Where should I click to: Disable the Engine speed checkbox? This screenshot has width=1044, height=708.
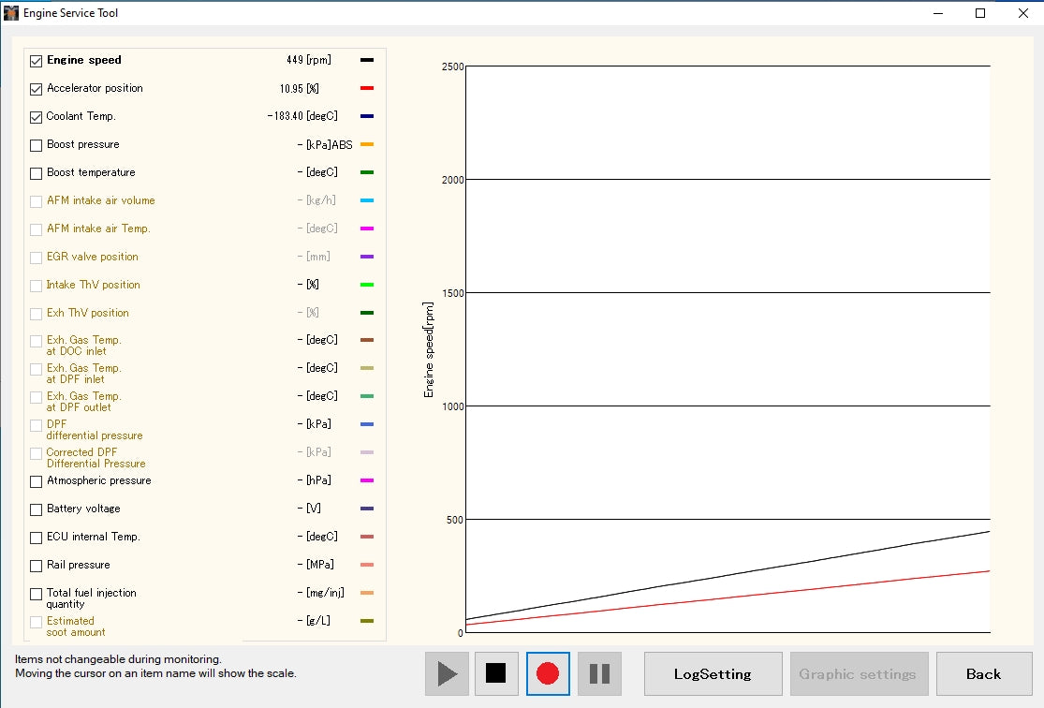tap(36, 59)
